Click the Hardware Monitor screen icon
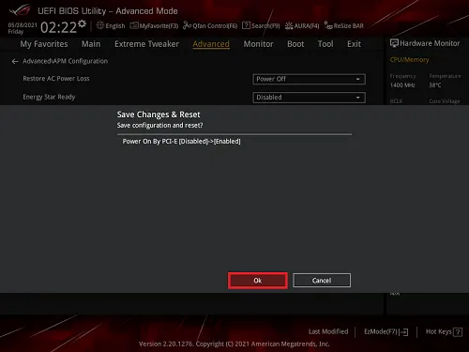The width and height of the screenshot is (469, 352). click(394, 43)
